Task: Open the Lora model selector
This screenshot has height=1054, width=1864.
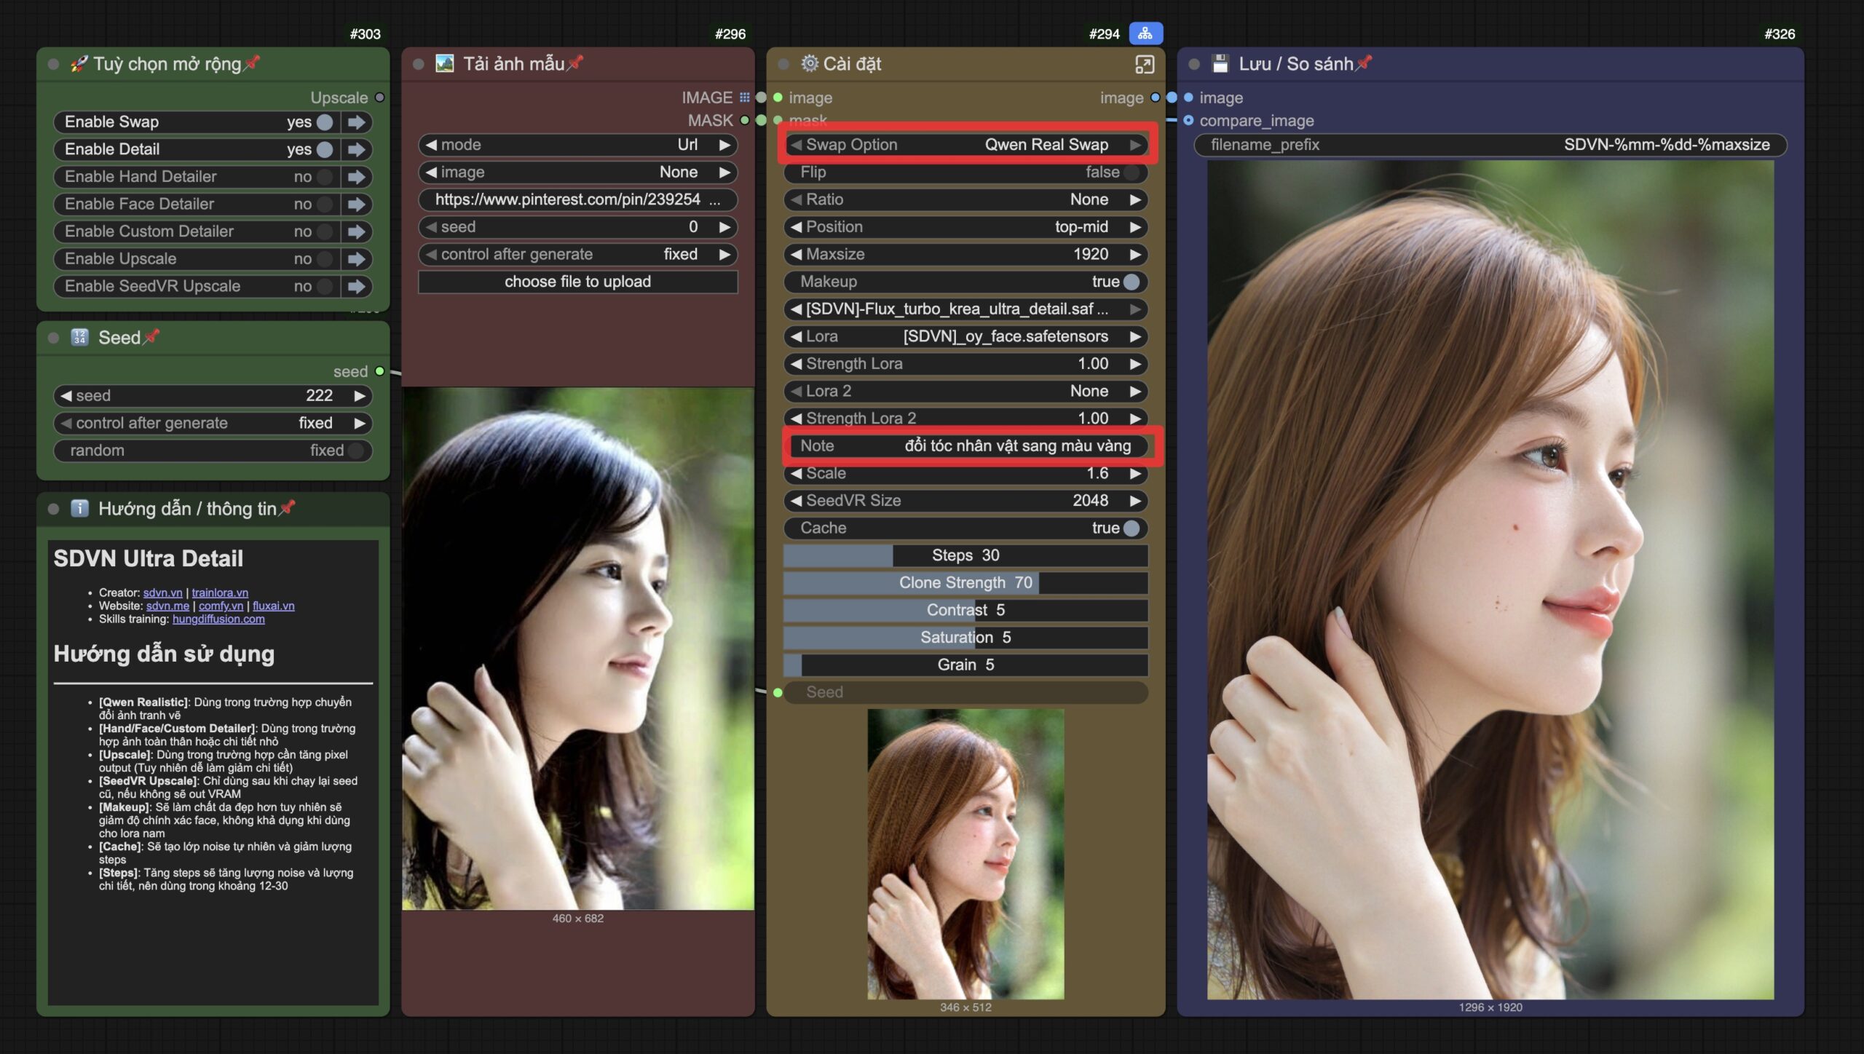Action: tap(965, 336)
